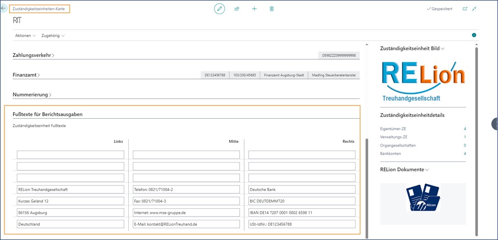Expand the Zahlungsverkehr section
Image resolution: width=498 pixels, height=240 pixels.
33,55
